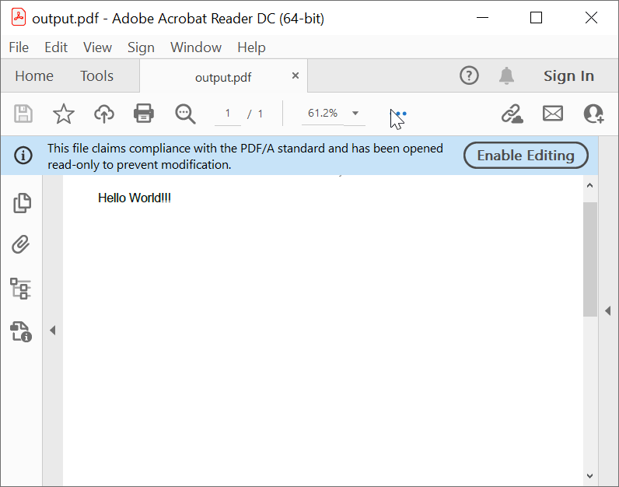Maximize the Acrobat Reader window
619x487 pixels.
[536, 18]
